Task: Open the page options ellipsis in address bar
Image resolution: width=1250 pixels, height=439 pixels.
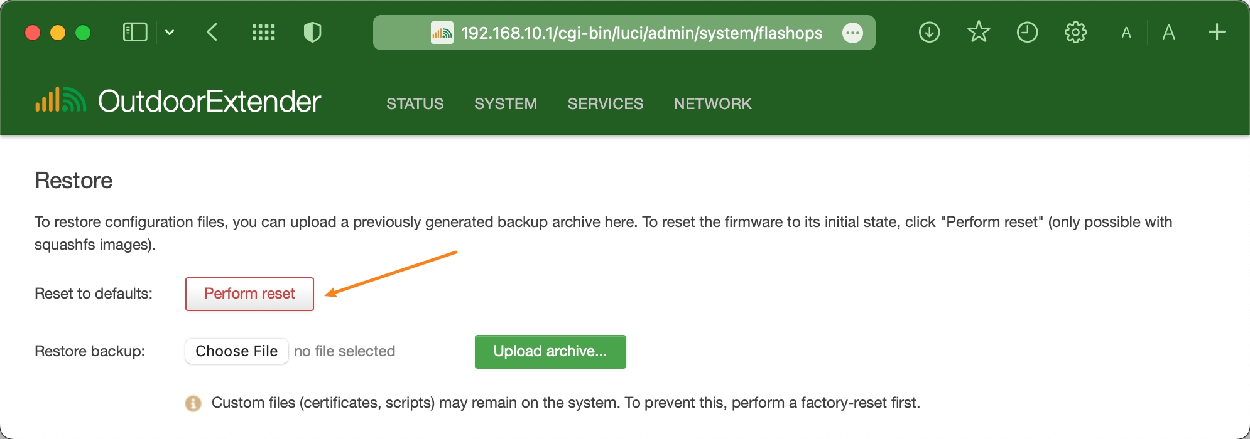Action: click(852, 33)
